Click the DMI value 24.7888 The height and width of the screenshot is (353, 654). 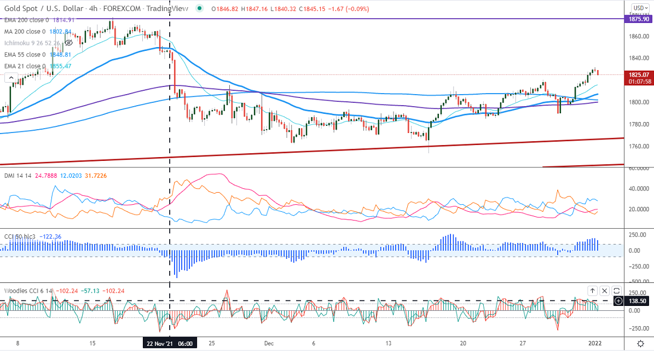click(x=46, y=176)
